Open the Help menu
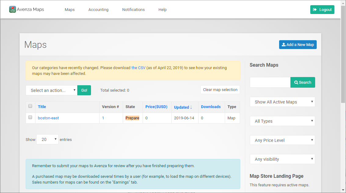Image resolution: width=346 pixels, height=193 pixels. (x=162, y=9)
